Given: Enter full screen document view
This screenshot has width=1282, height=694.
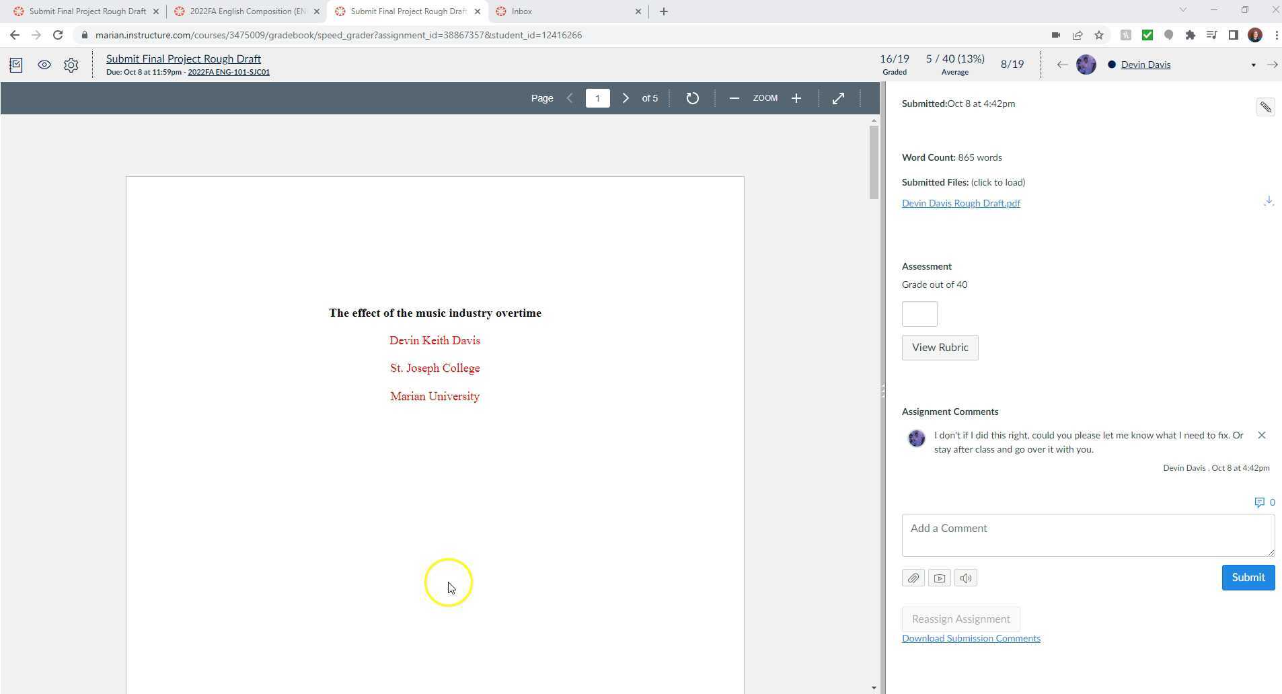Looking at the screenshot, I should pos(838,98).
